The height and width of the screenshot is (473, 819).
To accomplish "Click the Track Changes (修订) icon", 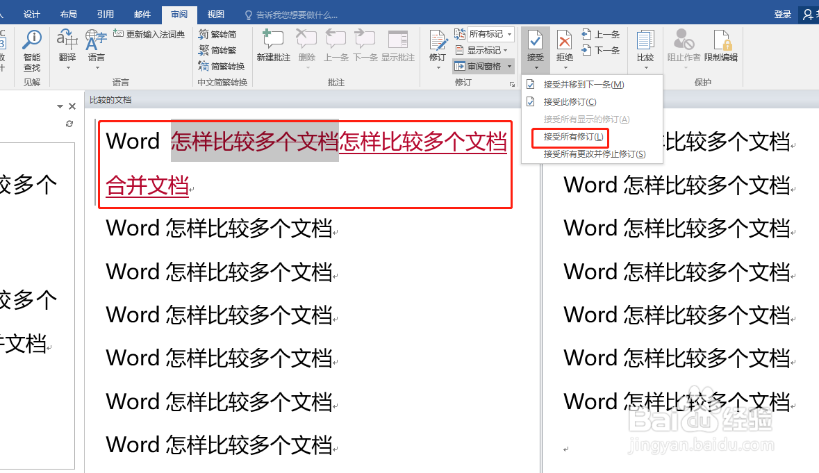I will (438, 41).
